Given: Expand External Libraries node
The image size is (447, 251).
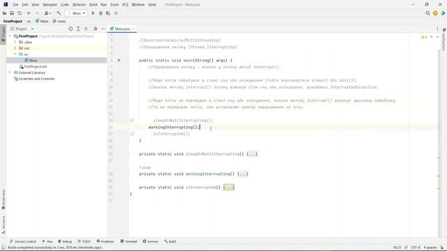Looking at the screenshot, I should [x=10, y=73].
